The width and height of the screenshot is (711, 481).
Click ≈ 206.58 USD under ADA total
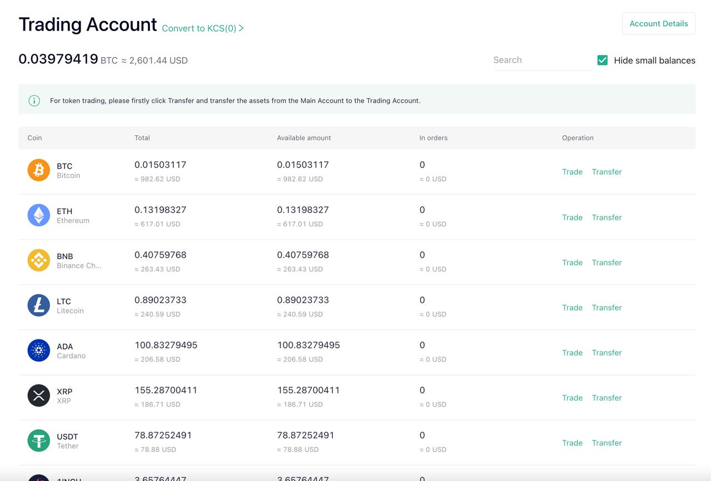157,360
